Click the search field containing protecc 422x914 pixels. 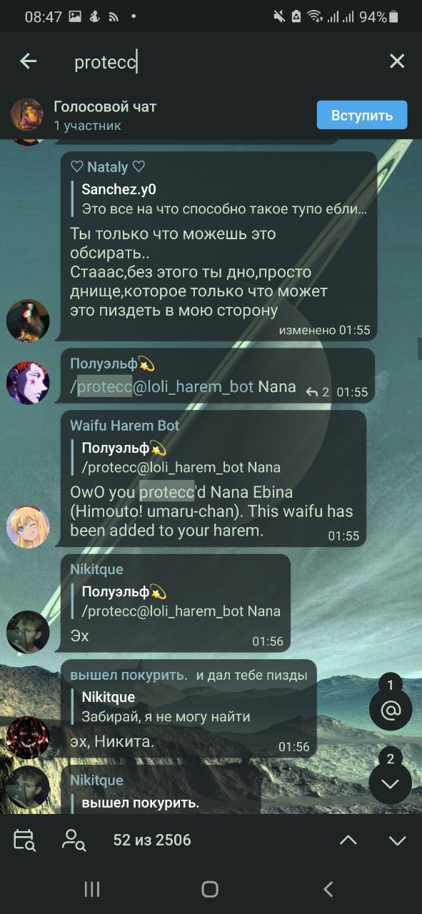tap(214, 62)
